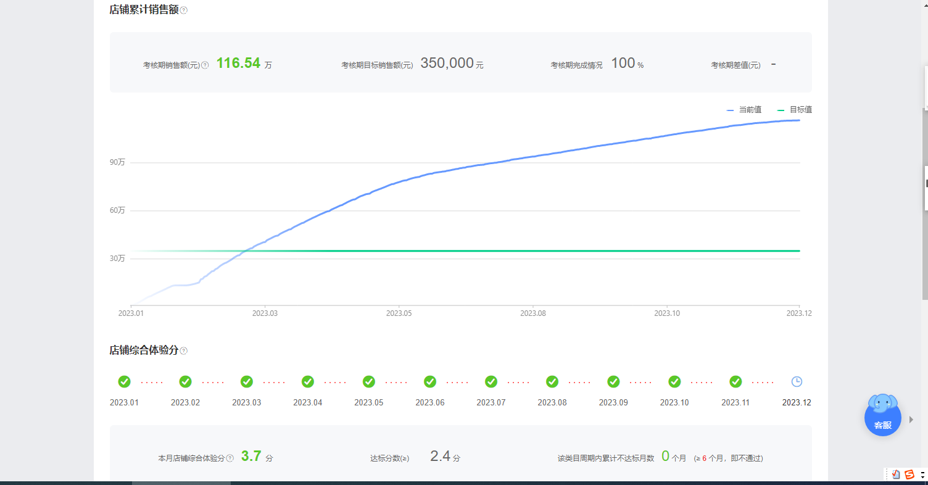Click the green check for 2023.03
Image resolution: width=928 pixels, height=485 pixels.
coord(246,382)
